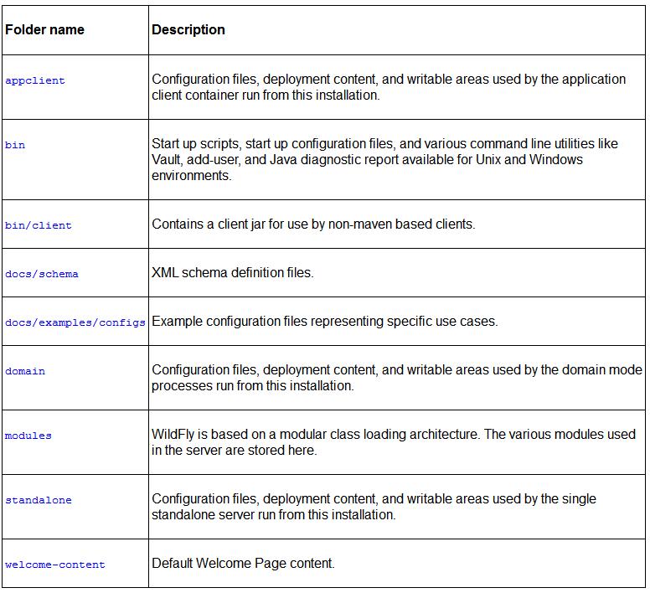Open the bin/client folder link

[39, 225]
